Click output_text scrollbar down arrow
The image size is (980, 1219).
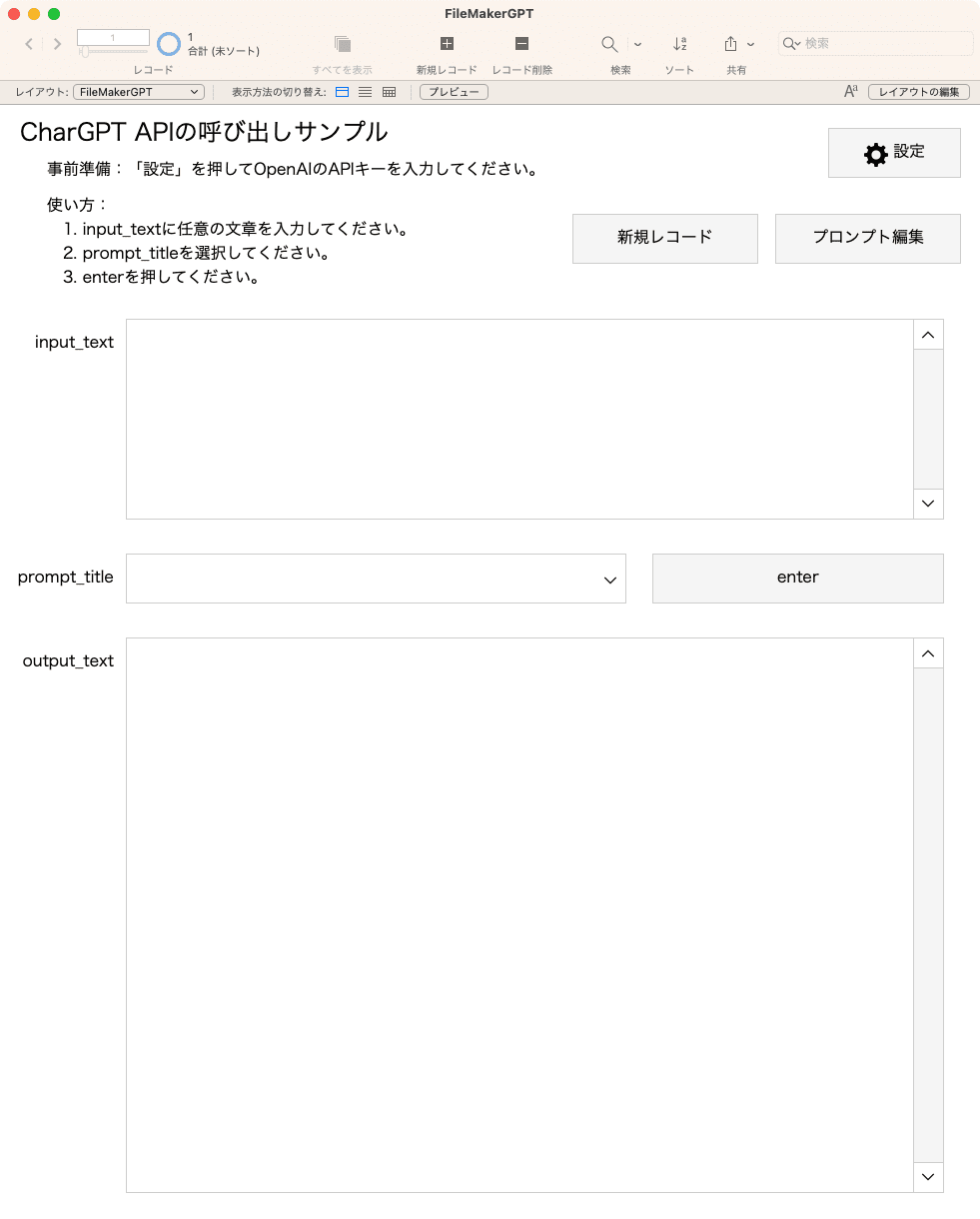[x=928, y=1177]
